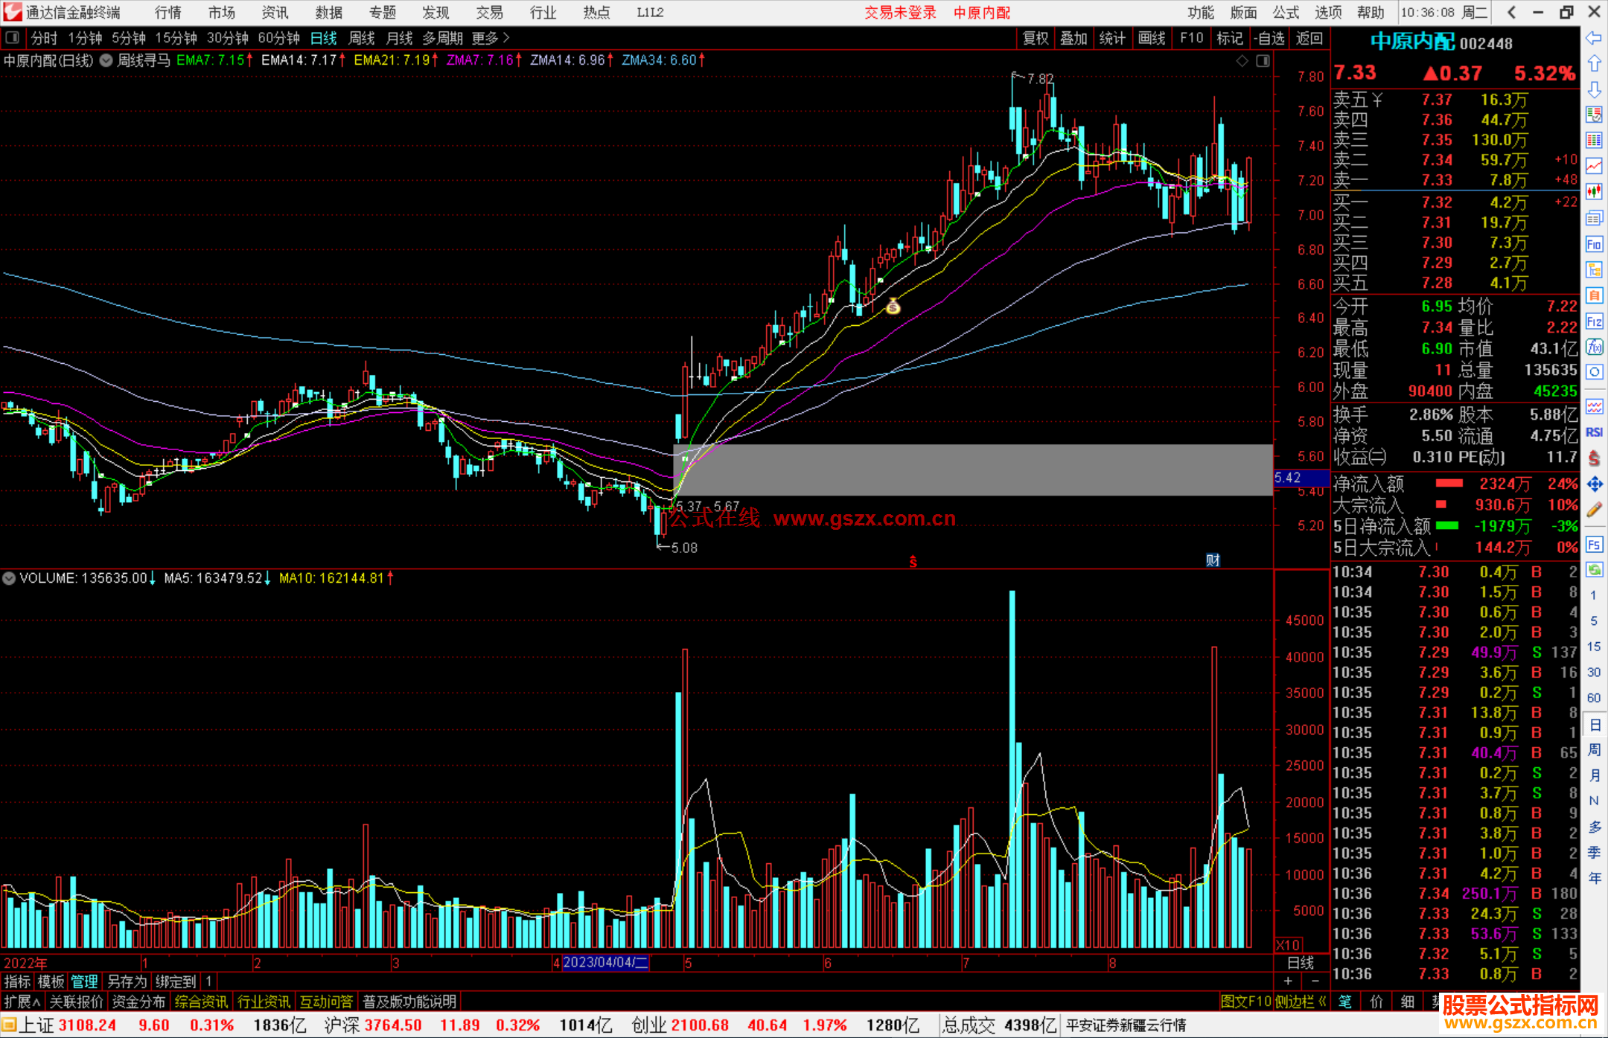Click the 大宗流入 red bar
The width and height of the screenshot is (1608, 1038).
pyautogui.click(x=1440, y=504)
